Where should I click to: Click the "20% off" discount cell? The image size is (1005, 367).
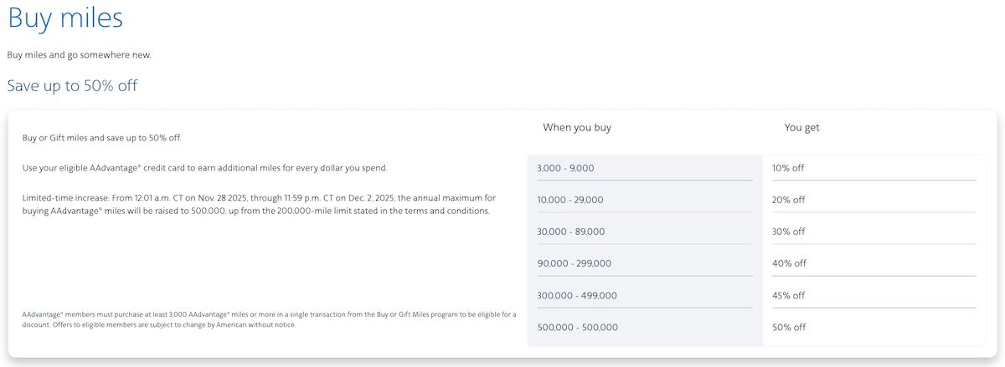(x=788, y=200)
